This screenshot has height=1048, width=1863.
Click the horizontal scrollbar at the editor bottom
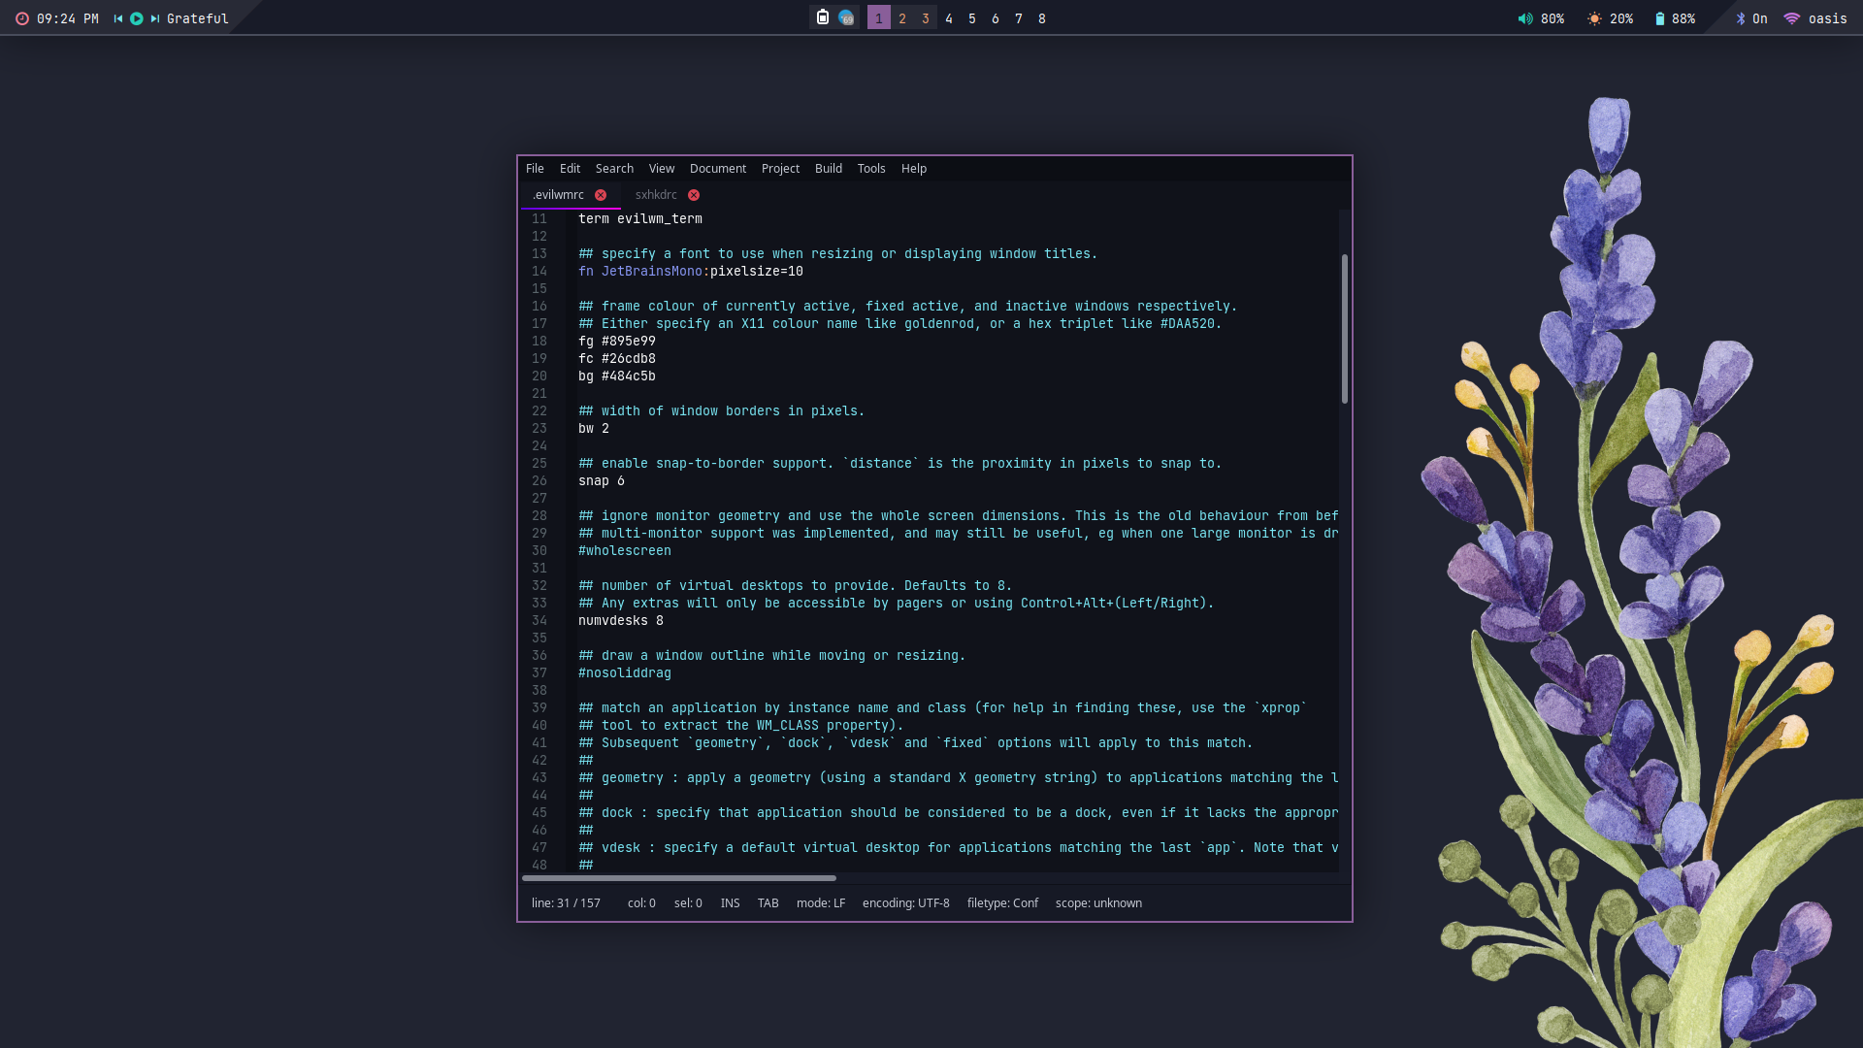(x=679, y=878)
